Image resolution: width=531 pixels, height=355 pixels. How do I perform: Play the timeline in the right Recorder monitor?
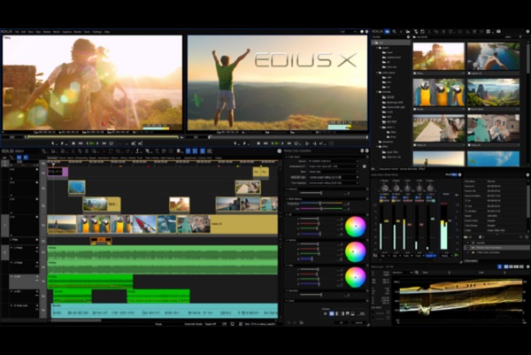point(277,143)
